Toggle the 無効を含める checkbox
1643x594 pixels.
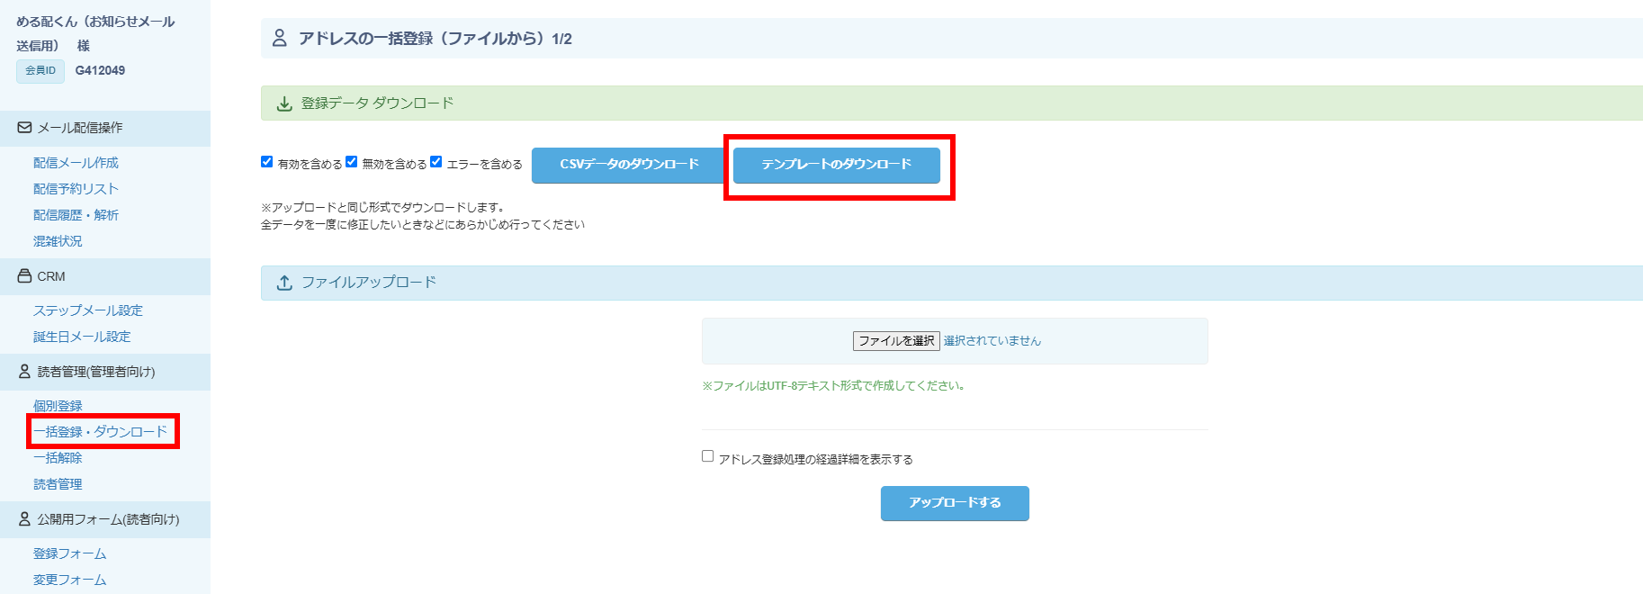(x=351, y=162)
